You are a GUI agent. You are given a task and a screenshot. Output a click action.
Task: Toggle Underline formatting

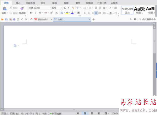coord(40,13)
